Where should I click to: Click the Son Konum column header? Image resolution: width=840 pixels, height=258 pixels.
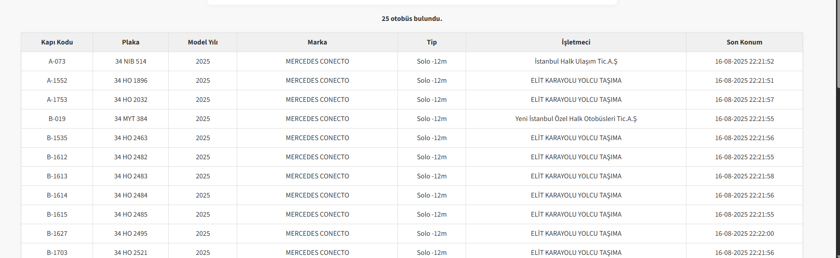coord(744,42)
